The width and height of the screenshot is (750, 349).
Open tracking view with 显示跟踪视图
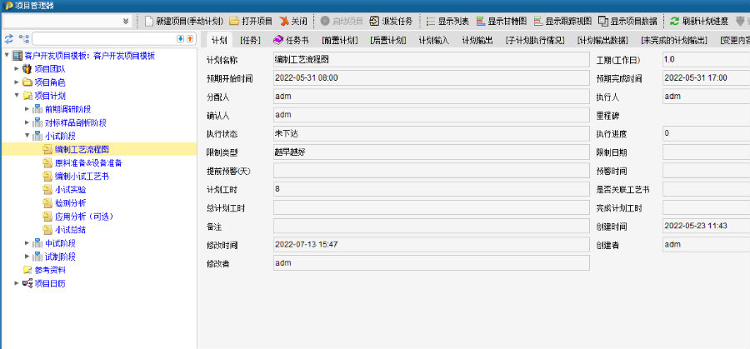(x=562, y=21)
